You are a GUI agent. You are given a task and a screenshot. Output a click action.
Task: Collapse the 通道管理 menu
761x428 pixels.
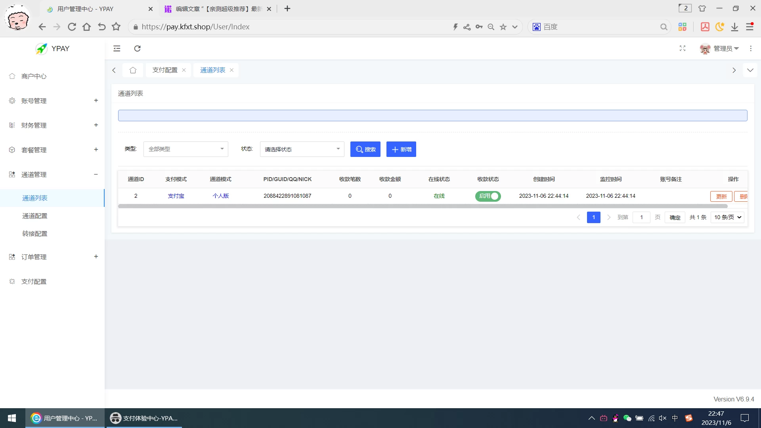pyautogui.click(x=52, y=174)
